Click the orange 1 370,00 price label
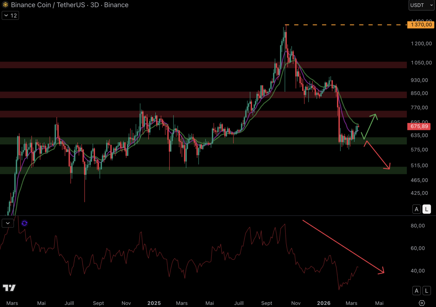Viewport: 436px width, 307px height. (421, 25)
